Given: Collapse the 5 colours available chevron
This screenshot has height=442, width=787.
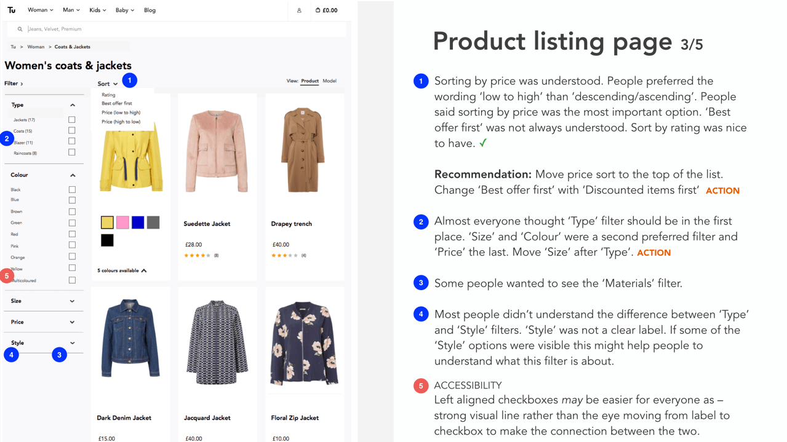Looking at the screenshot, I should point(144,270).
